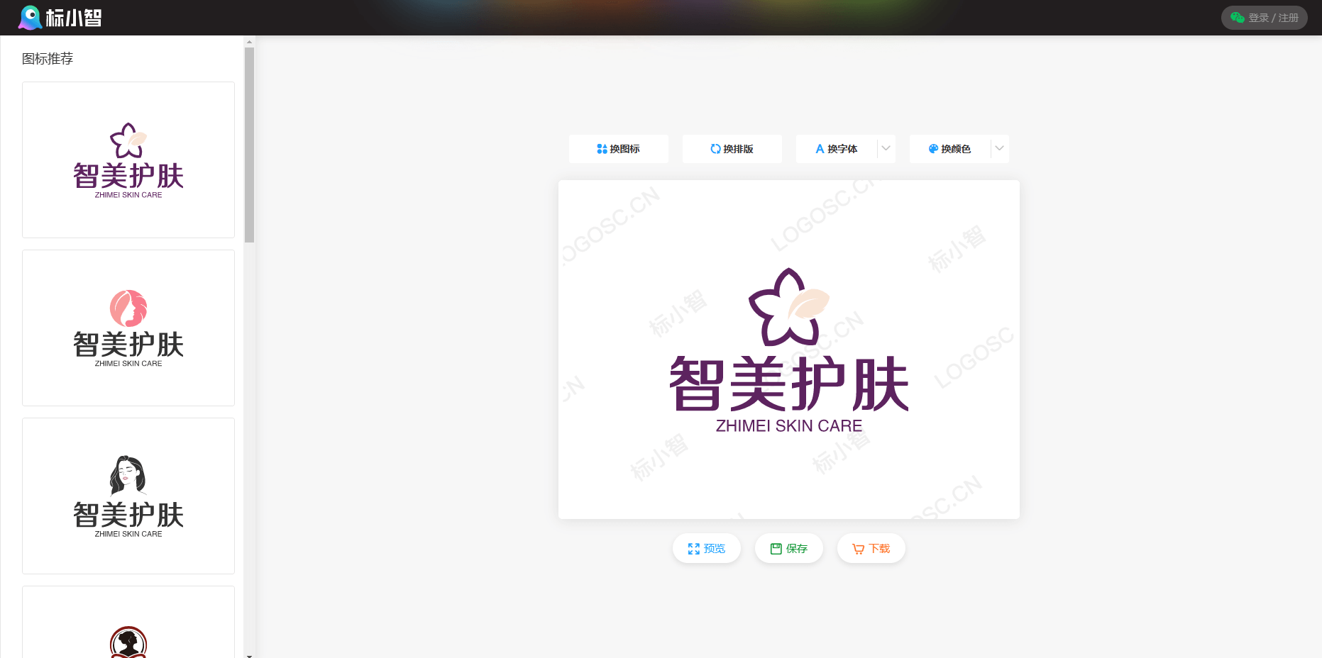Click the palette icon on 换颜色
The width and height of the screenshot is (1322, 658).
[x=932, y=149]
